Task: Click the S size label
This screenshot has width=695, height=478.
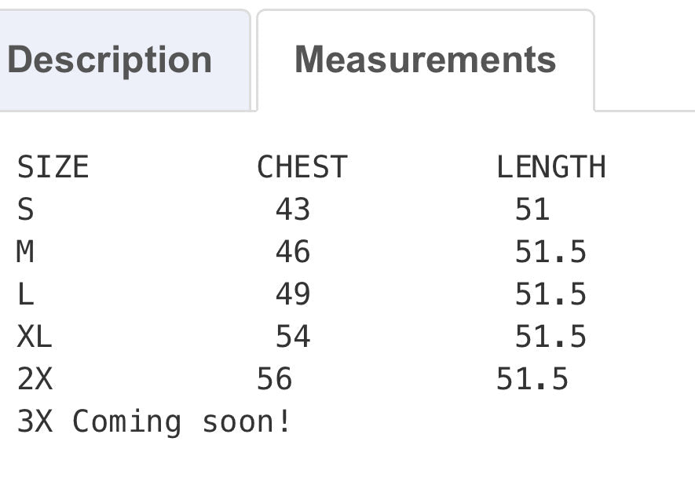Action: point(25,210)
